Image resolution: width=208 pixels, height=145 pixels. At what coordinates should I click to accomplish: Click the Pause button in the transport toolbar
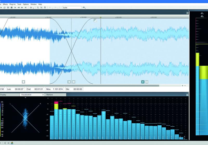(x=8, y=8)
